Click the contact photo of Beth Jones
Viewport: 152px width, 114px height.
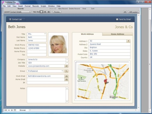click(x=58, y=44)
